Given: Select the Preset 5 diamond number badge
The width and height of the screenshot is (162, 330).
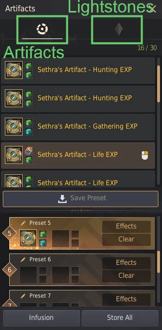Looking at the screenshot, I should point(9,233).
